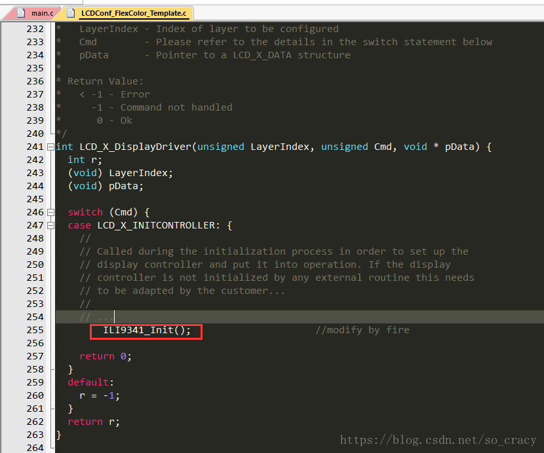Click the 'int r;' declaration
Viewport: 544px width, 453px height.
pyautogui.click(x=85, y=160)
